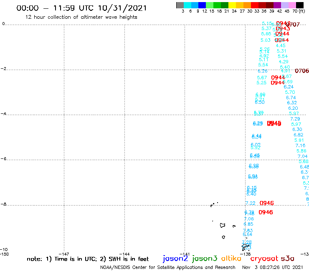Viewport: 309px width, 271px height.
Task: Click the wave height value '5.25'
Action: click(x=261, y=83)
